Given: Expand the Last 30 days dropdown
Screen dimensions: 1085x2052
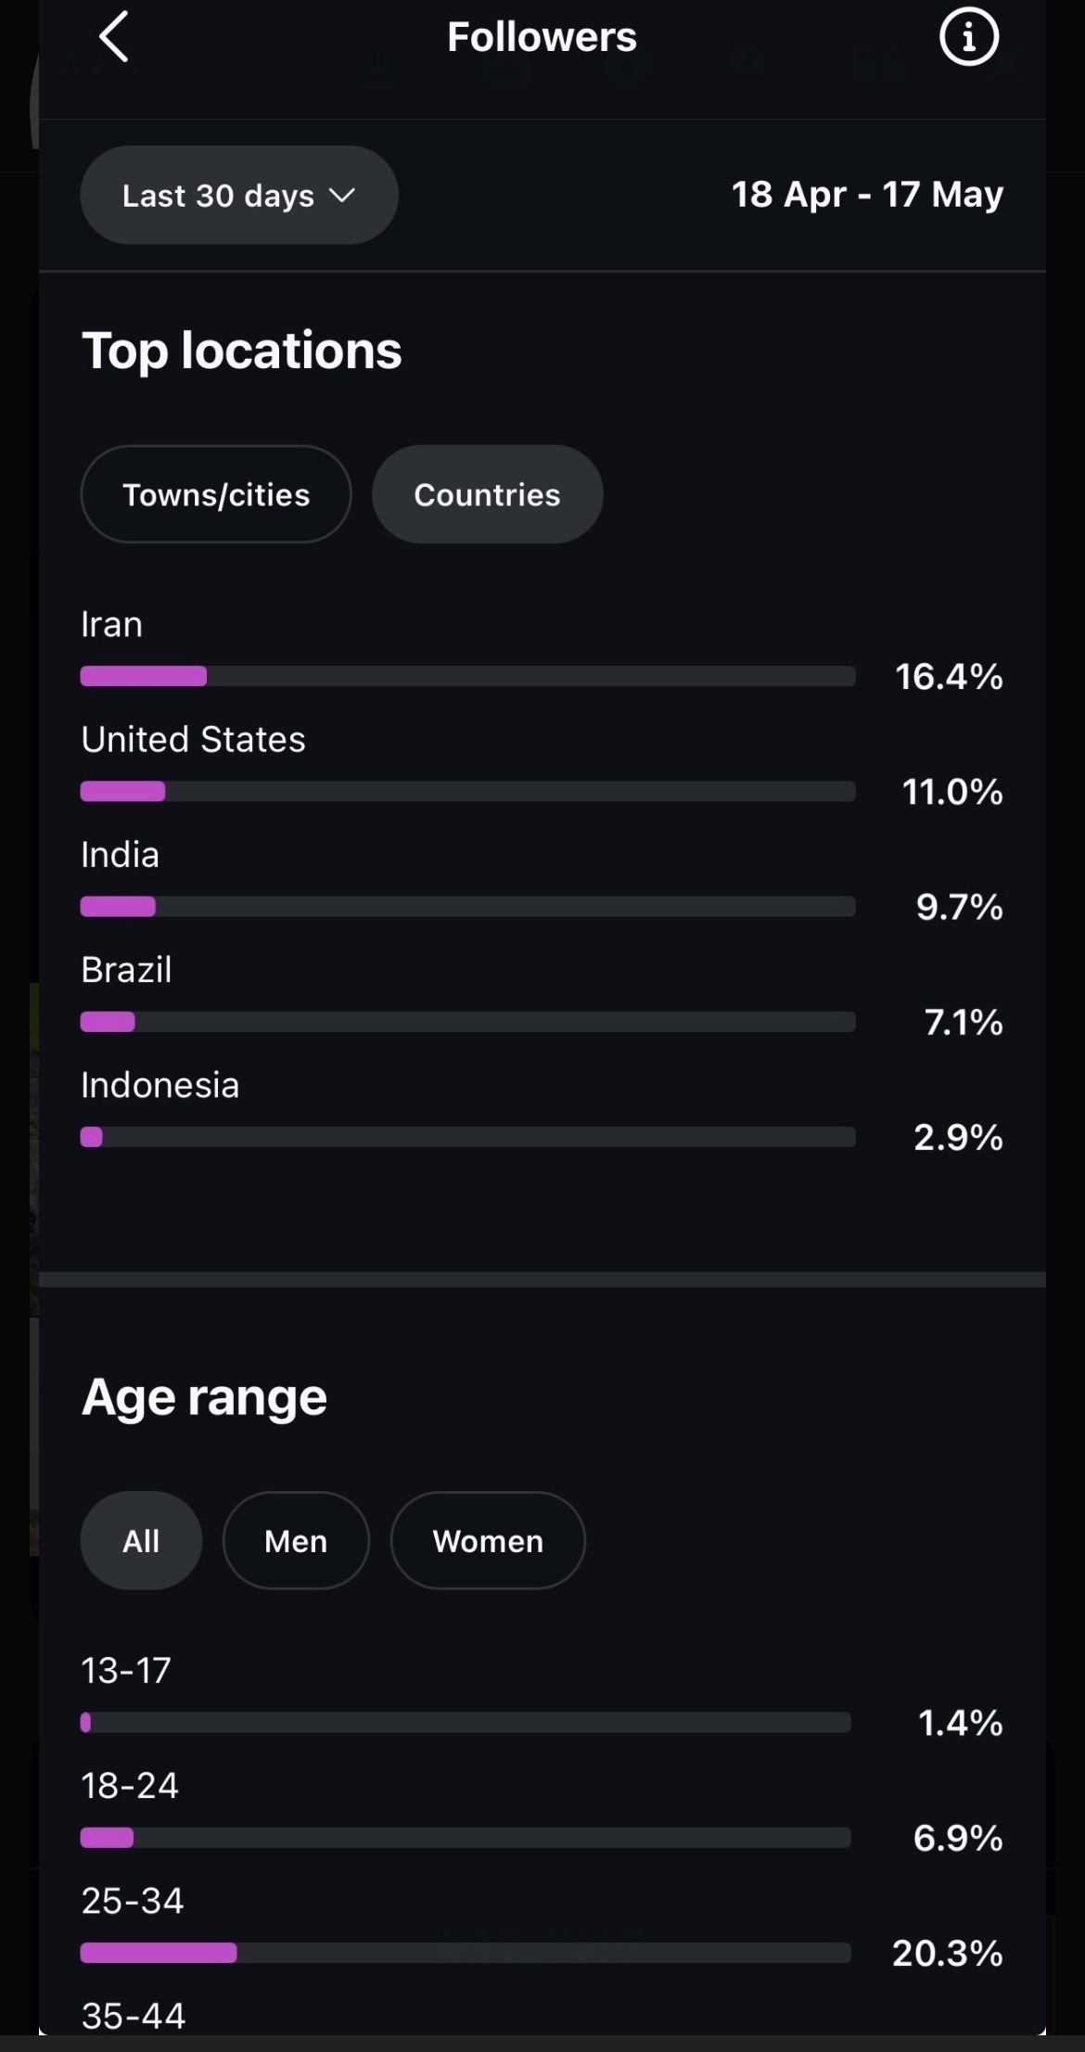Looking at the screenshot, I should [x=239, y=195].
